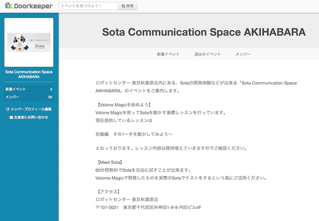319x221 pixels.
Task: Open the メンバープロフィール編集 link
Action: [x=31, y=109]
